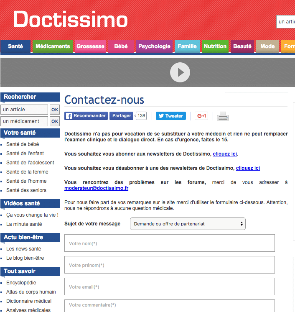Open Dictionnaire médical link

click(29, 301)
